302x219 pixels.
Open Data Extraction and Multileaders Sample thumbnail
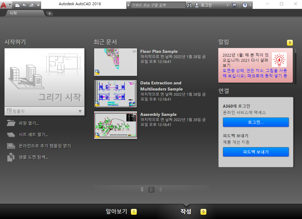coord(116,94)
